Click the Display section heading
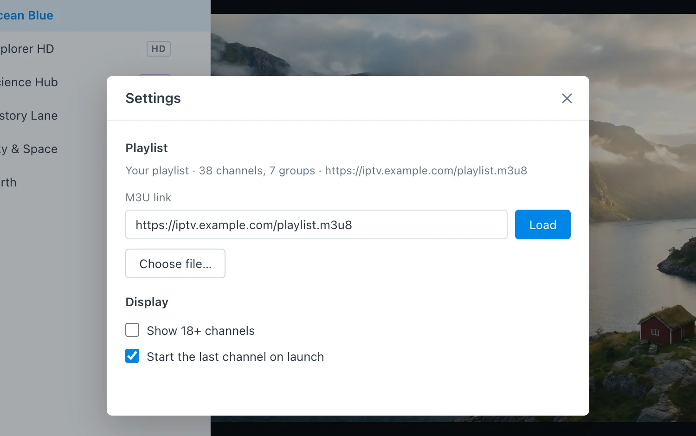 pos(147,302)
